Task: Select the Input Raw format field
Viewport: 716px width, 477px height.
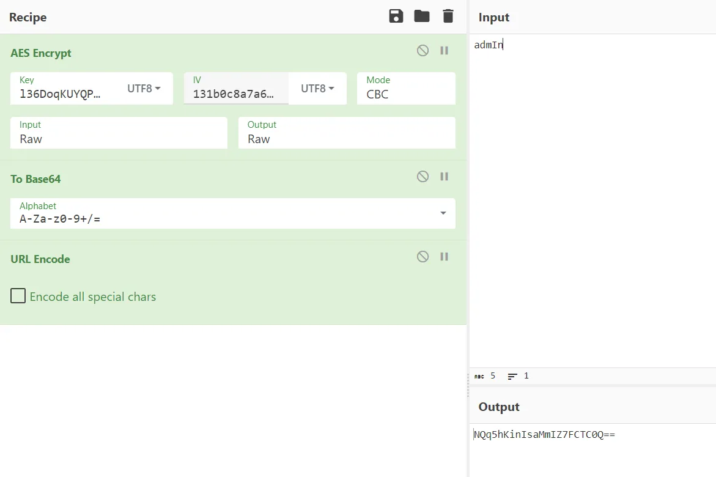Action: click(x=119, y=139)
